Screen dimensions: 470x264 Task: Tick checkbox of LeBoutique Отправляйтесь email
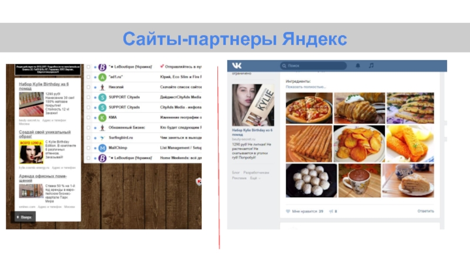89,67
